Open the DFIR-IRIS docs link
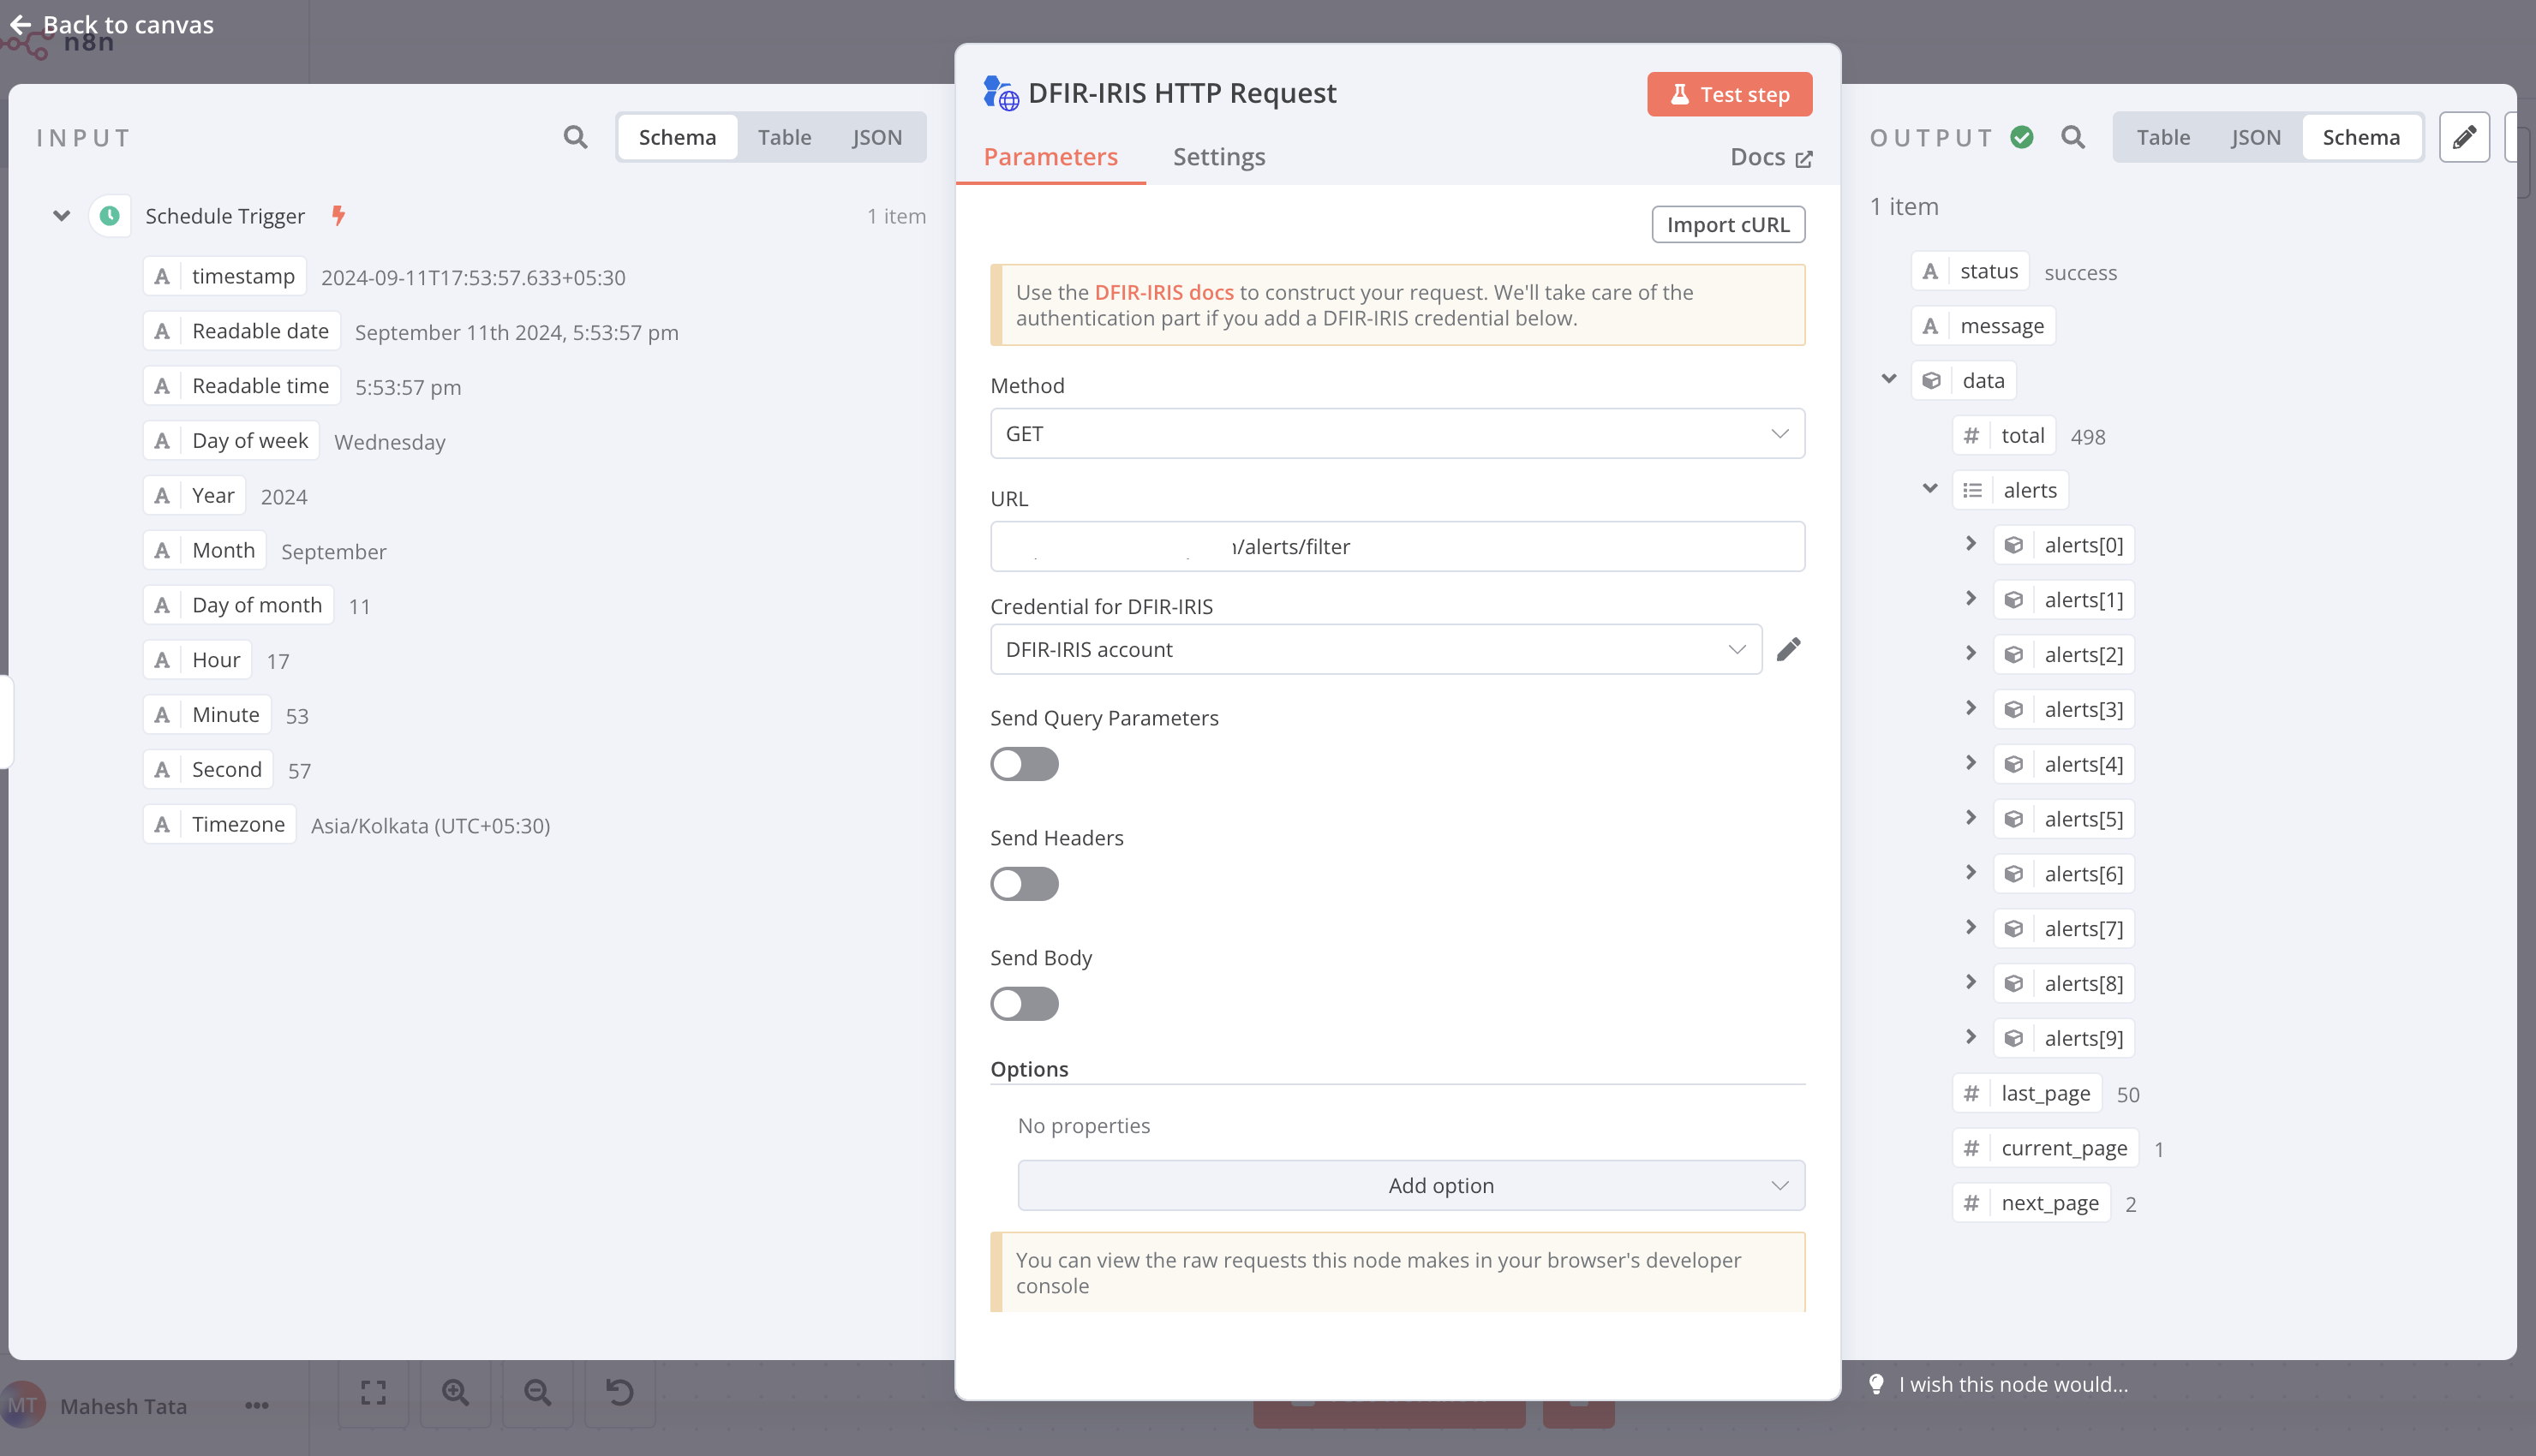The width and height of the screenshot is (2536, 1456). click(1164, 292)
